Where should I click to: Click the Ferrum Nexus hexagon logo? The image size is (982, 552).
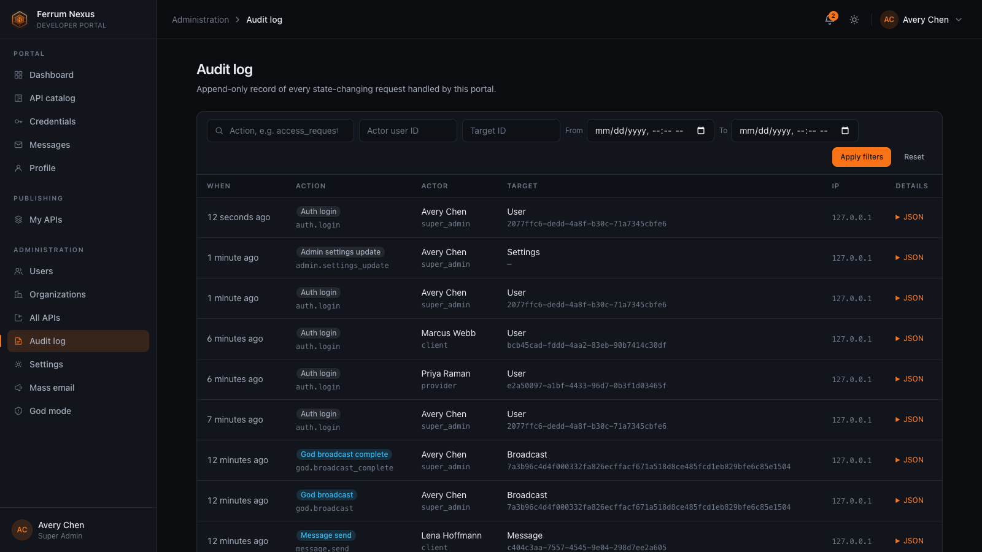click(20, 20)
